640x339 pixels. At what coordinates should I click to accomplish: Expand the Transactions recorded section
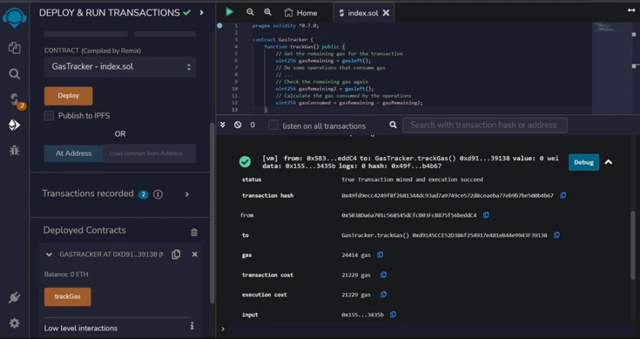pyautogui.click(x=187, y=194)
